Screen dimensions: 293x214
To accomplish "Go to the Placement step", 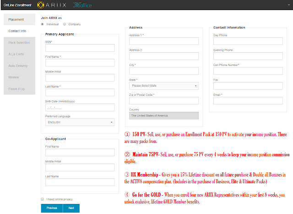I will click(19, 19).
